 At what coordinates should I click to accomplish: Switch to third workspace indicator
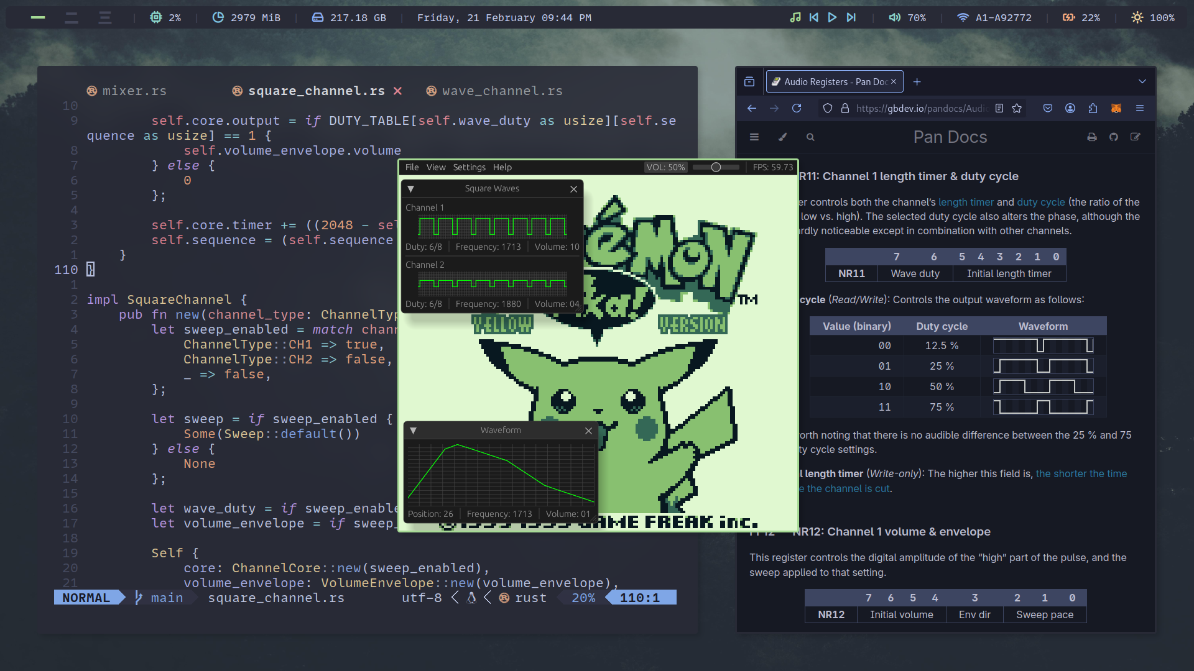[105, 17]
